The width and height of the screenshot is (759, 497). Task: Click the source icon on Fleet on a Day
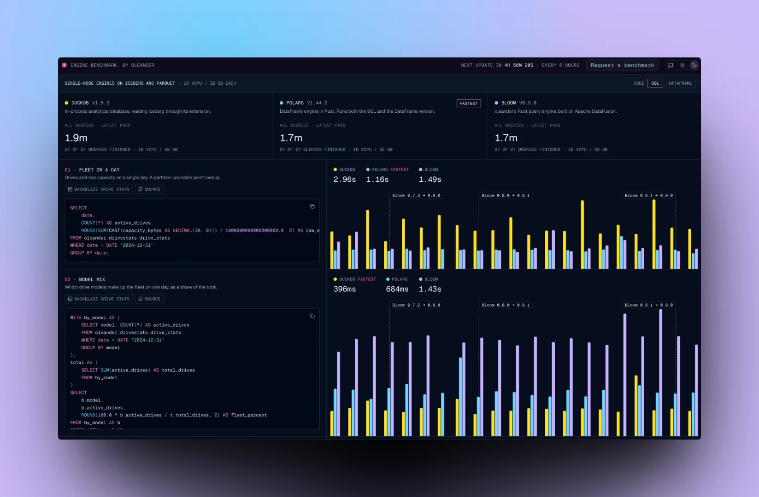coord(141,189)
